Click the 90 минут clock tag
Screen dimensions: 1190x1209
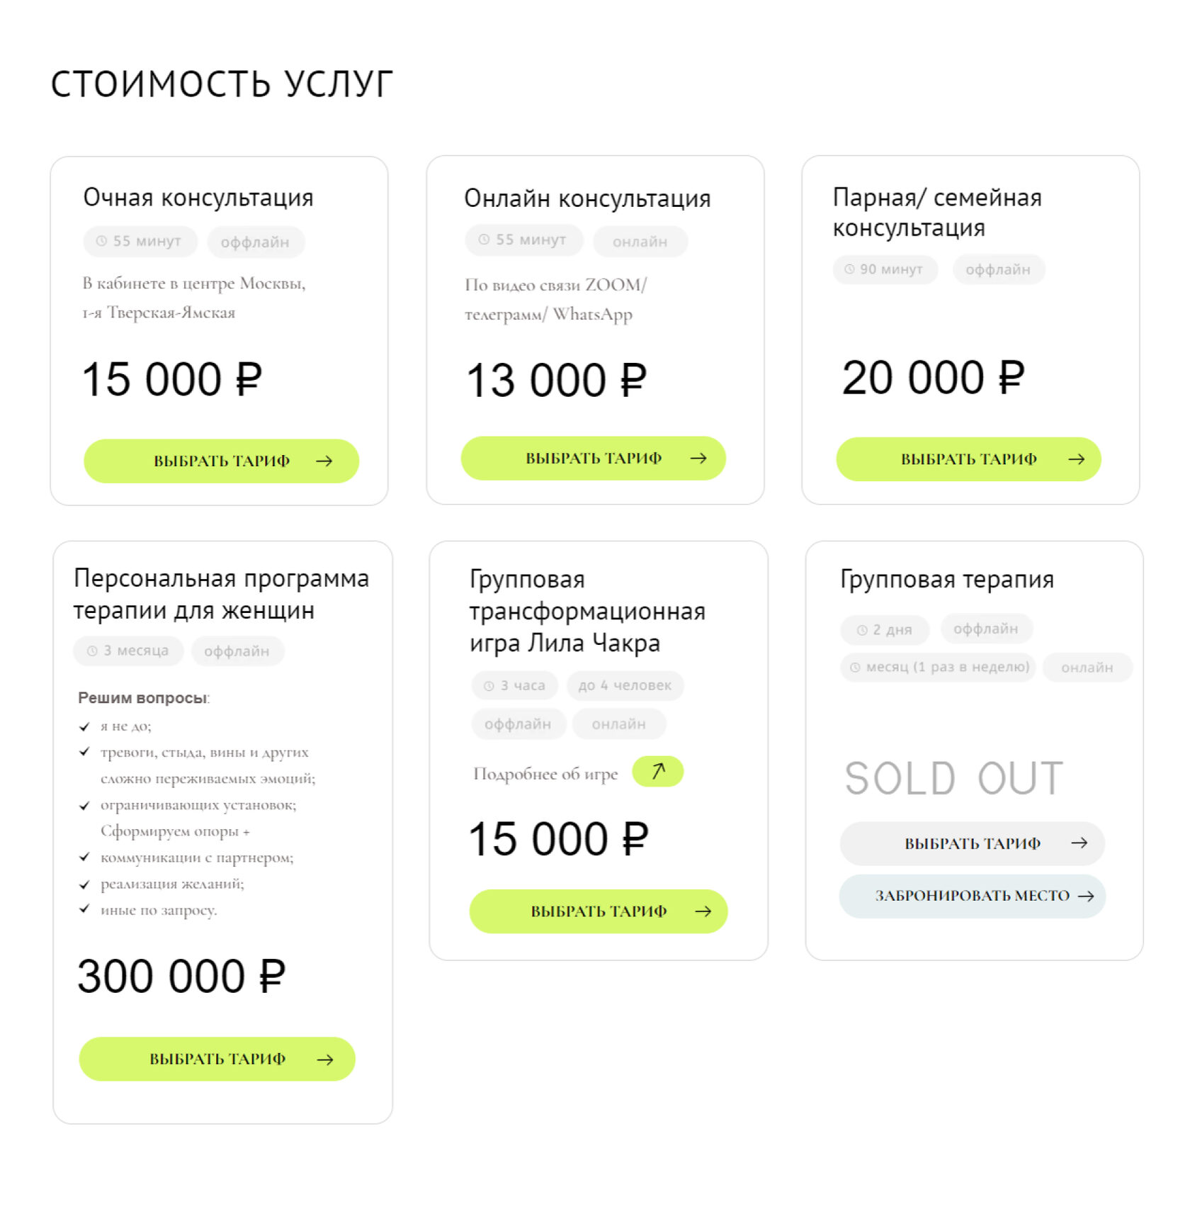[884, 269]
